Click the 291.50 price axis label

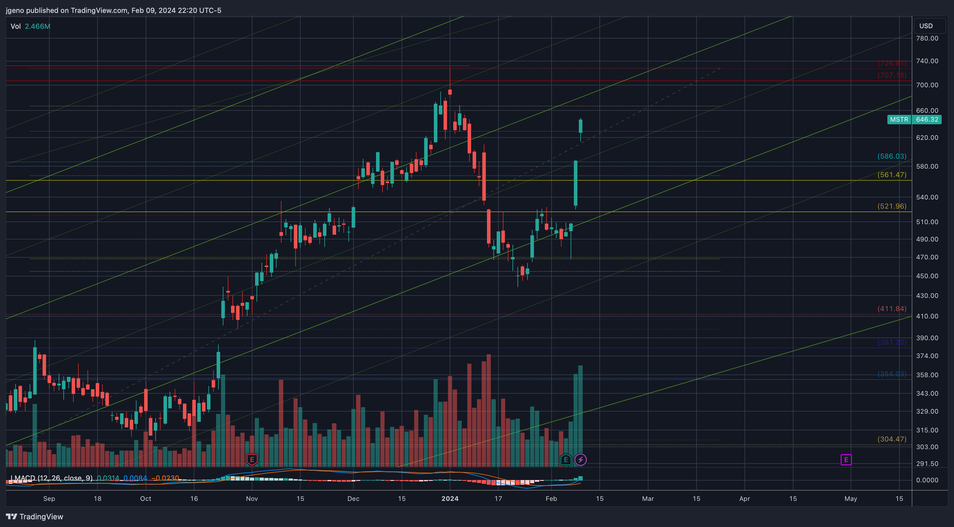click(x=927, y=464)
